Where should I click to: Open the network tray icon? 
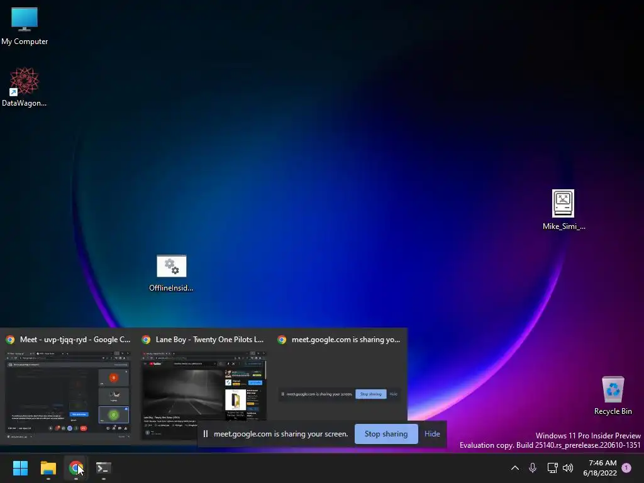pos(552,468)
